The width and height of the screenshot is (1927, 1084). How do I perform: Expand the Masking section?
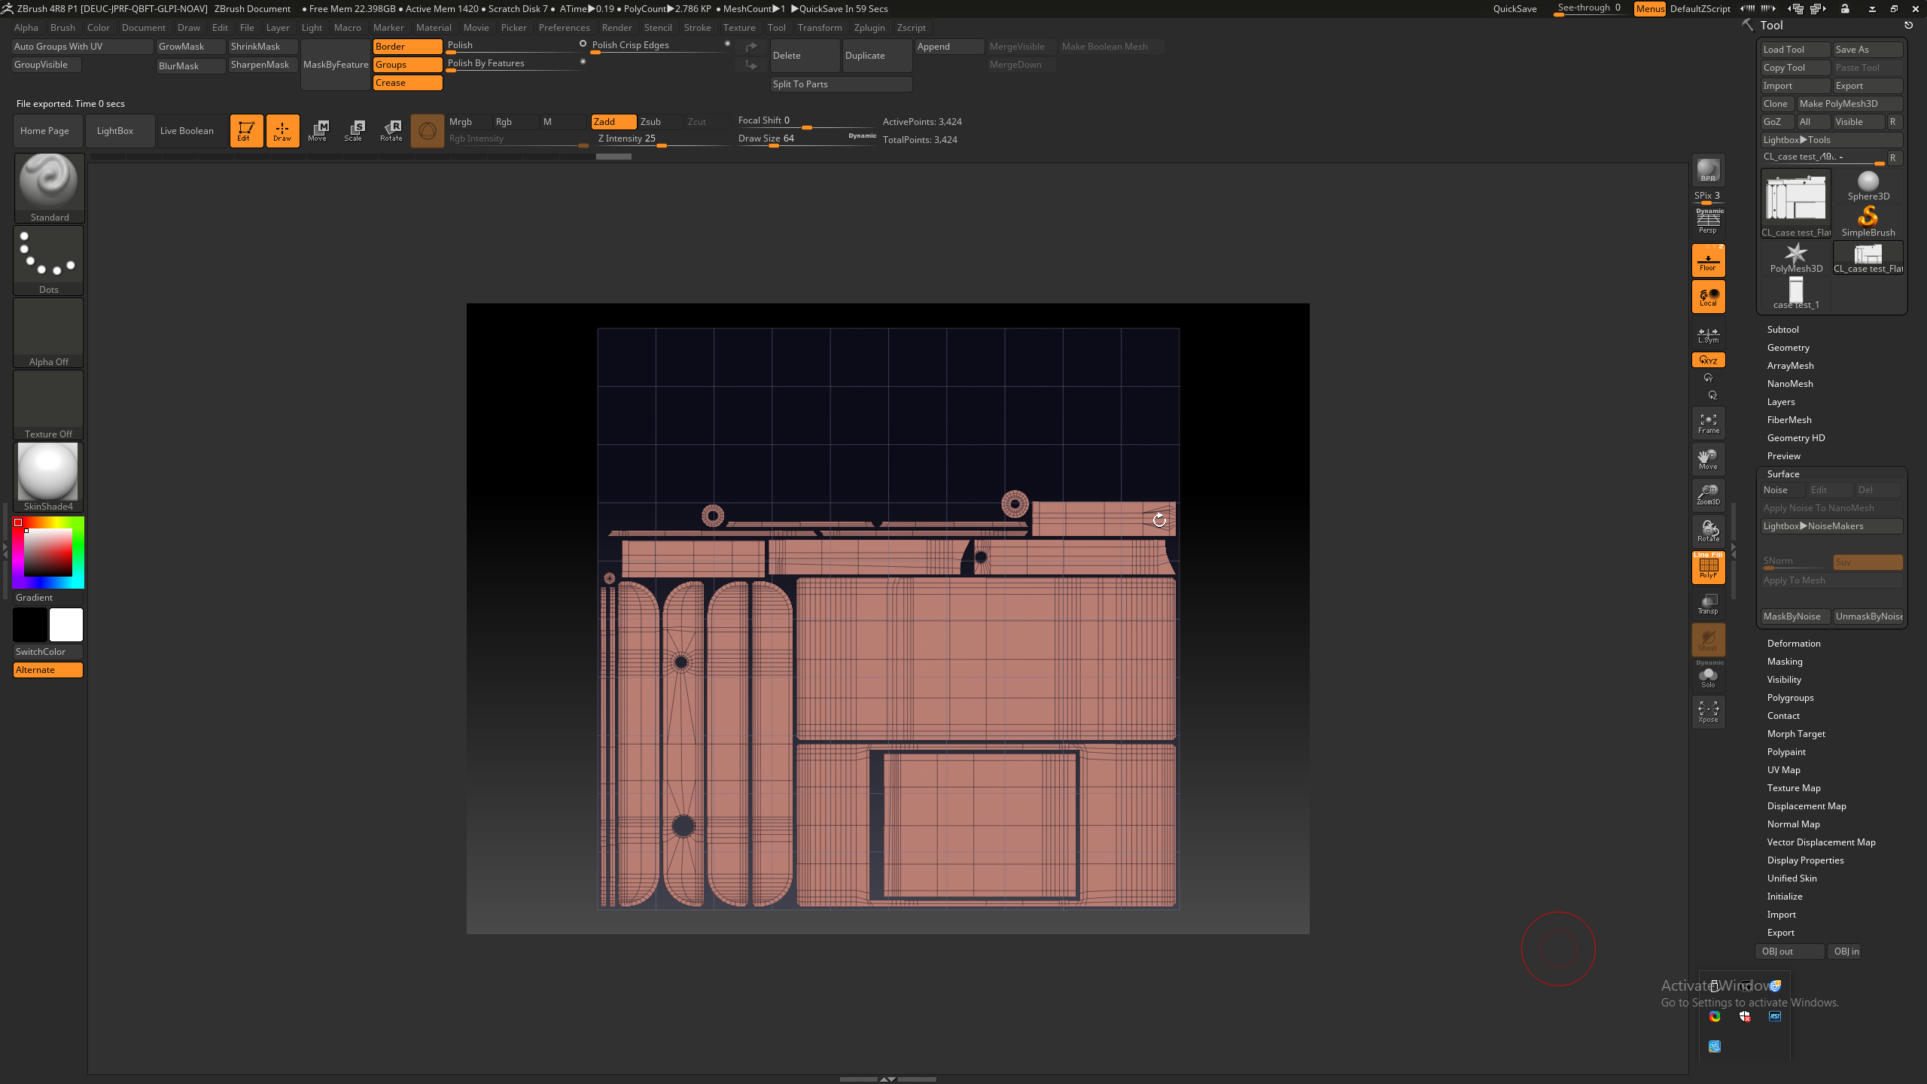coord(1784,662)
